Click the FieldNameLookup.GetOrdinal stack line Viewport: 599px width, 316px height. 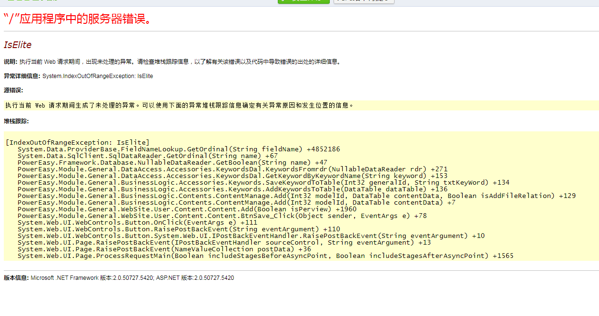coord(179,149)
